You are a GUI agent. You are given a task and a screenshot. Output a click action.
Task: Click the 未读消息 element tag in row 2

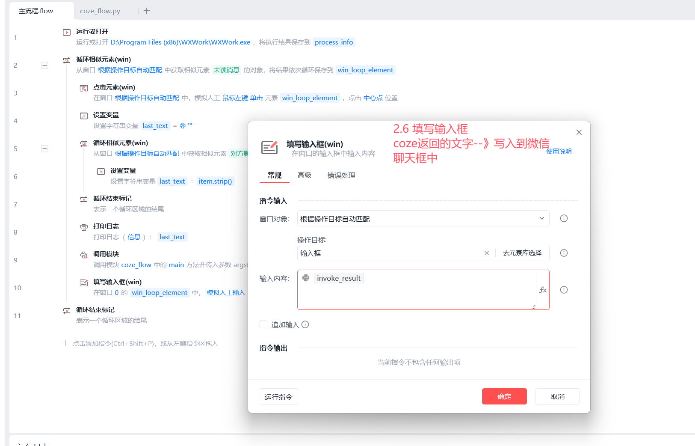[x=226, y=70]
